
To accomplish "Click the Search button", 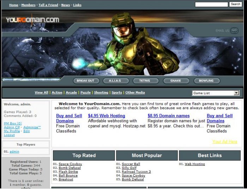I will tap(235, 4).
